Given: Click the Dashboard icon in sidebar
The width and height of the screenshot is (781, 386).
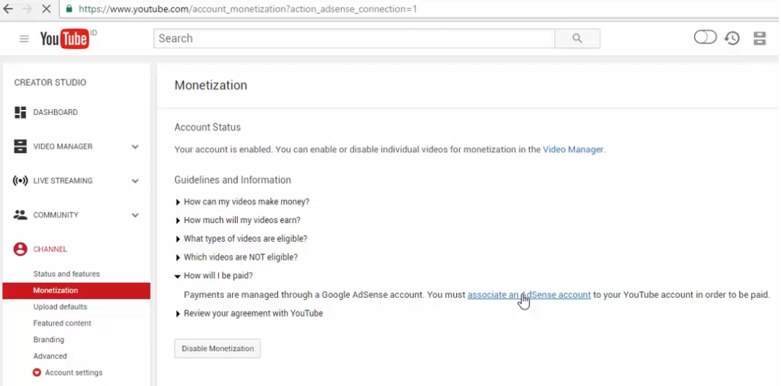Looking at the screenshot, I should 20,112.
